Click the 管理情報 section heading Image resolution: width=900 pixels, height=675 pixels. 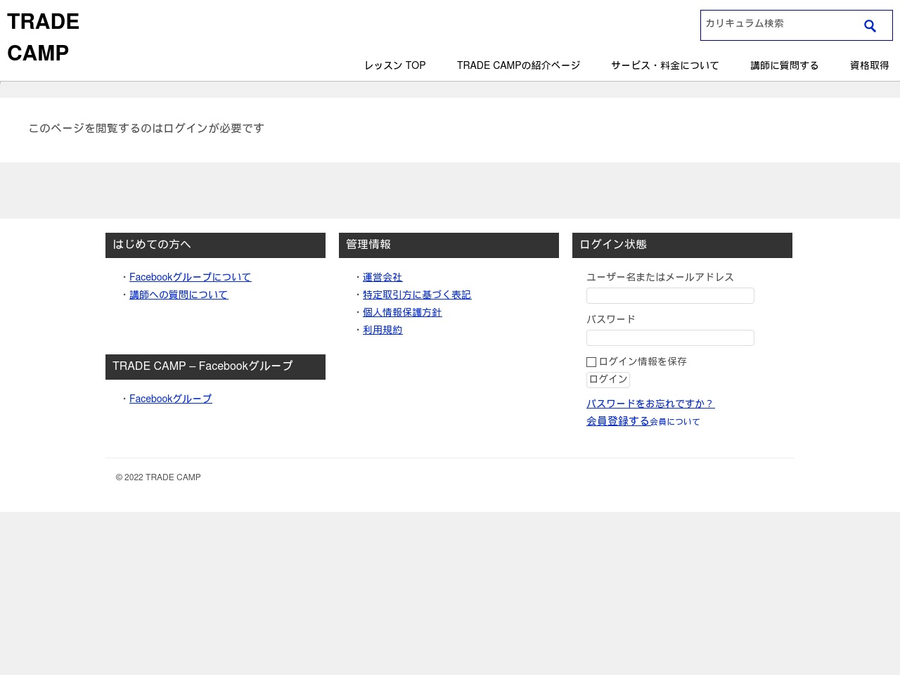pos(449,245)
